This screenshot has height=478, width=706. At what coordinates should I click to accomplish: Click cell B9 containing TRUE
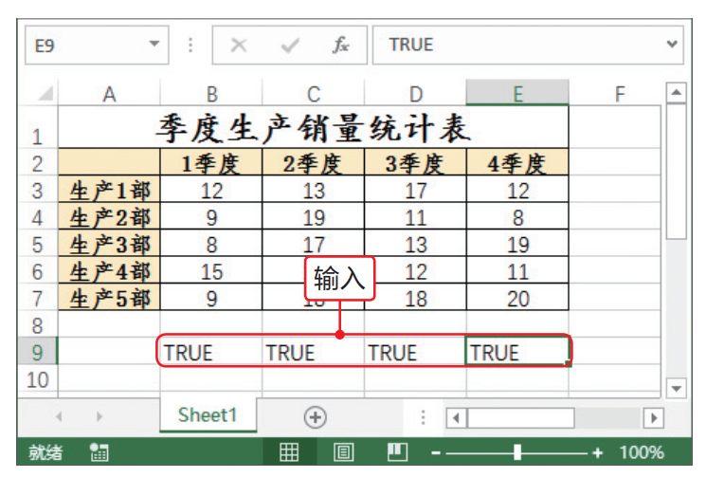tap(211, 352)
